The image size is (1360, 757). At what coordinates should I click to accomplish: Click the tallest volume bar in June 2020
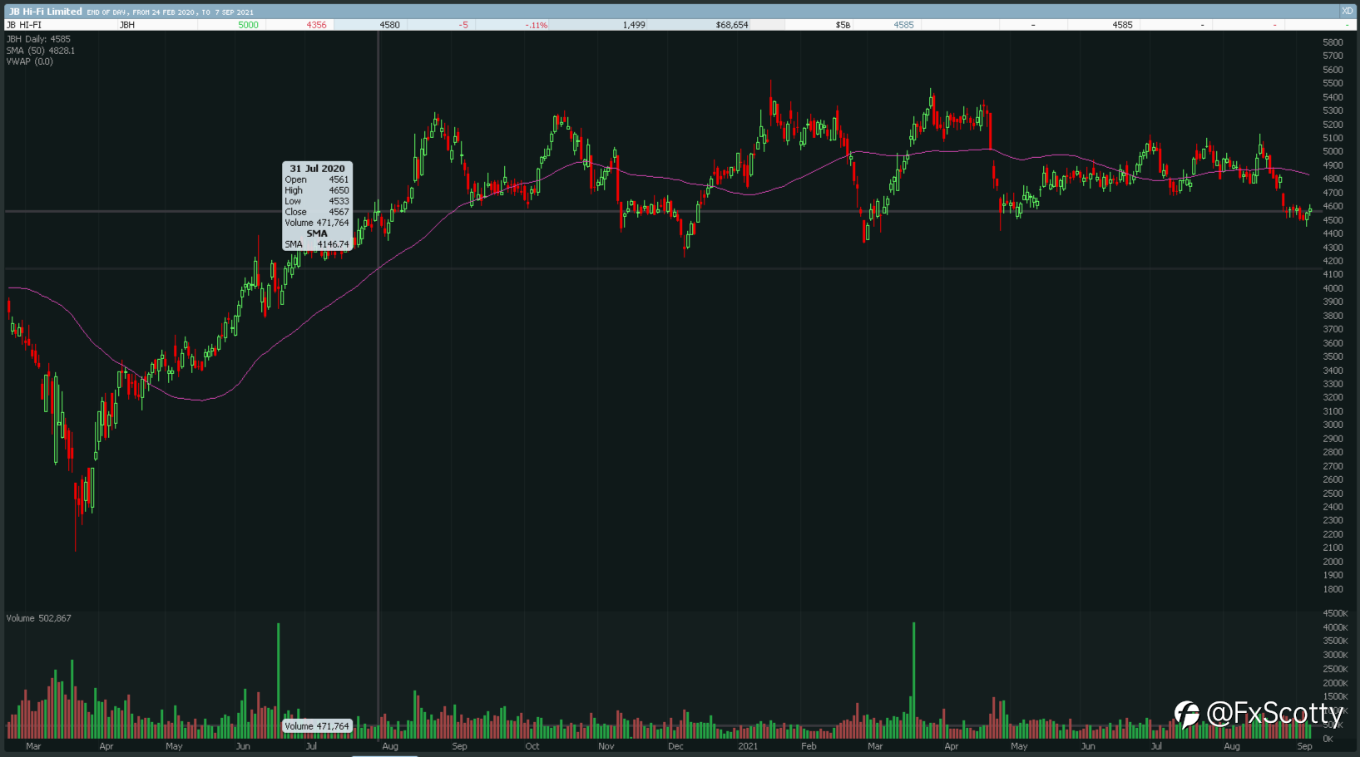coord(279,681)
